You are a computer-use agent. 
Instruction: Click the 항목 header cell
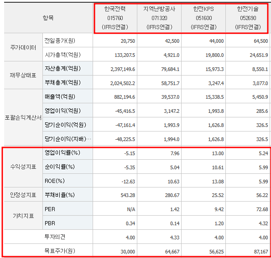48,18
